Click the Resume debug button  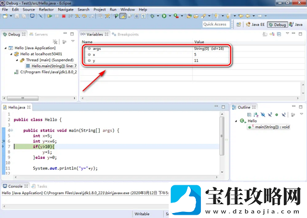(50, 16)
